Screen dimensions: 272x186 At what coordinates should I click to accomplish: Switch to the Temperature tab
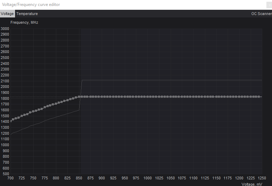coord(27,14)
